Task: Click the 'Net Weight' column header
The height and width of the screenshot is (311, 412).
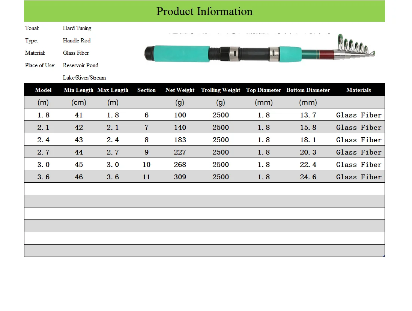Action: pos(180,90)
